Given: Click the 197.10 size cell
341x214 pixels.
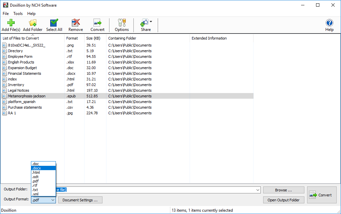Looking at the screenshot, I should point(92,90).
